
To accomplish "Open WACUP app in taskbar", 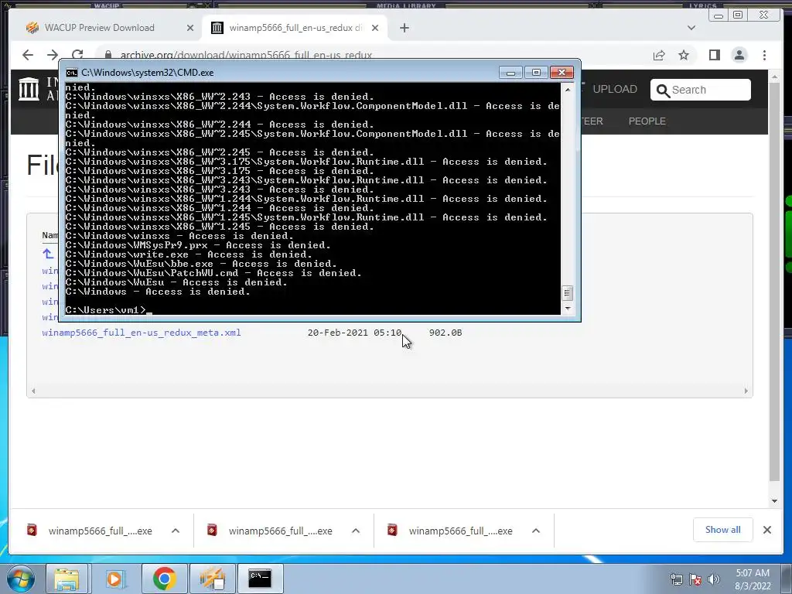I will (x=213, y=579).
